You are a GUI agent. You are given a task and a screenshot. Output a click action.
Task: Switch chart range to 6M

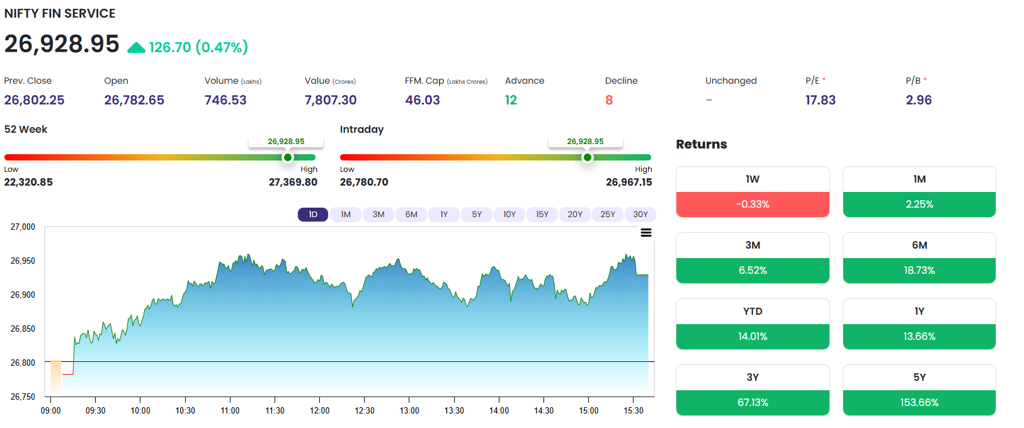411,215
